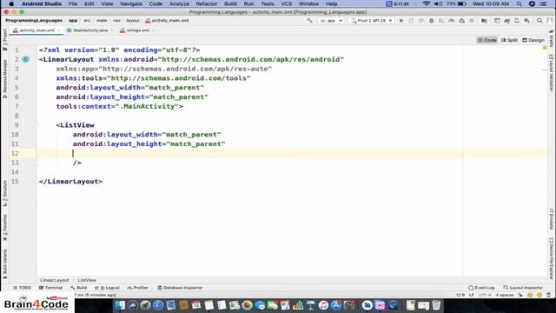Open the Database Inspector tool window

click(x=180, y=288)
